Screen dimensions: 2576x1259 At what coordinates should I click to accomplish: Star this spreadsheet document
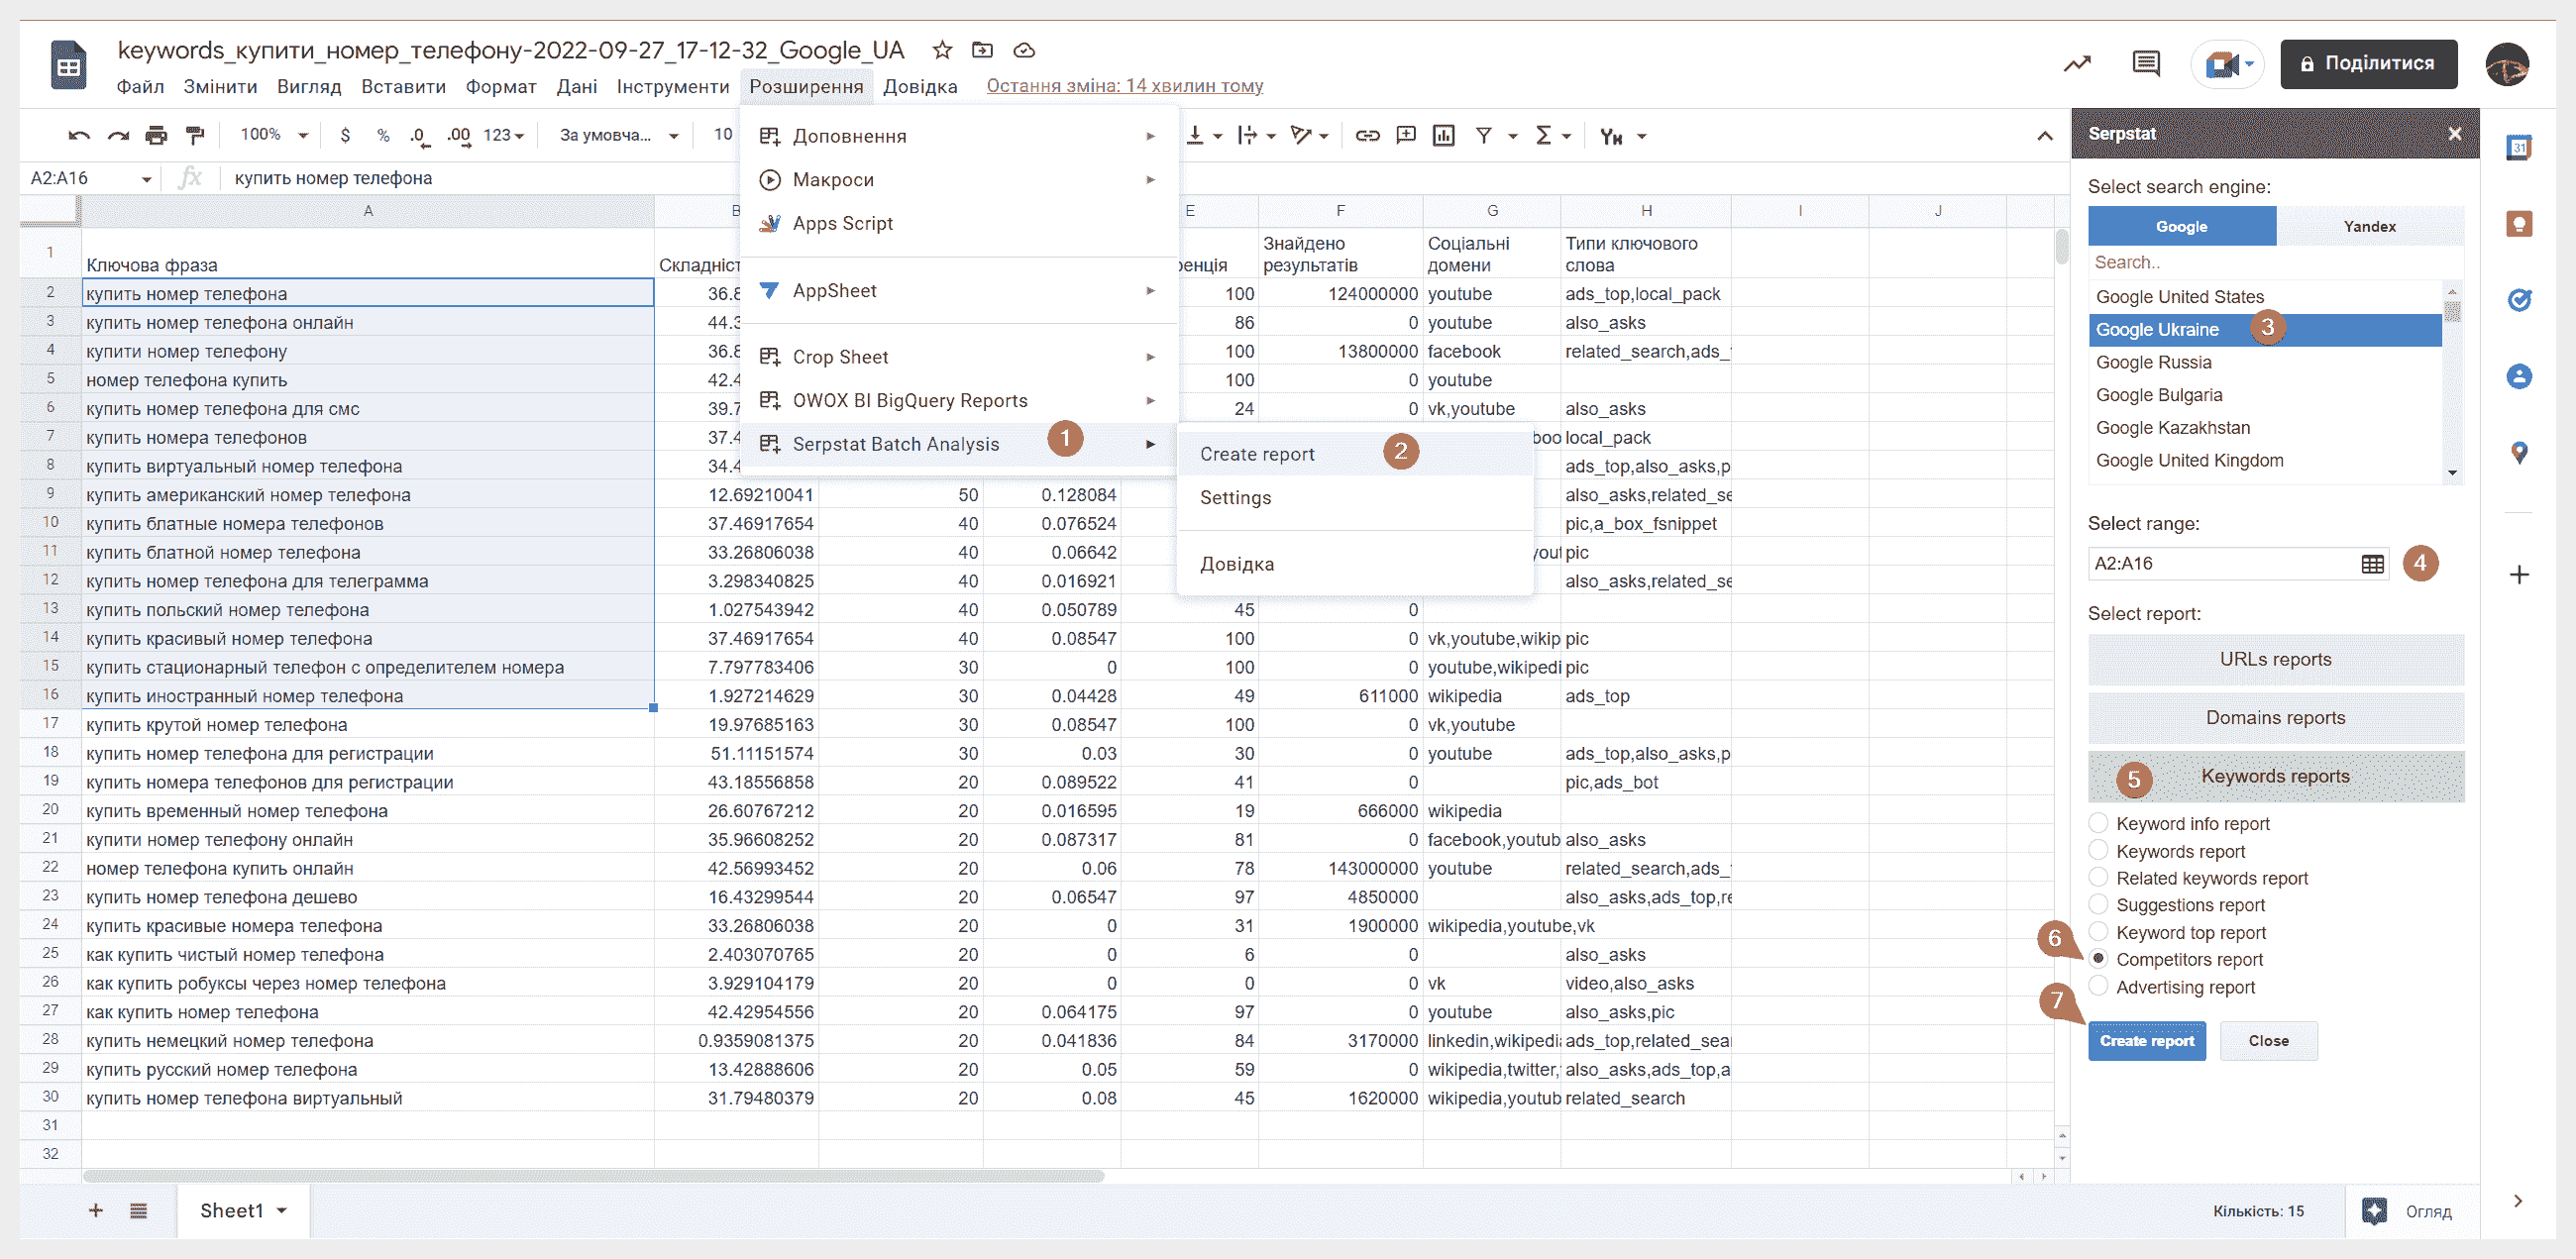click(x=942, y=50)
